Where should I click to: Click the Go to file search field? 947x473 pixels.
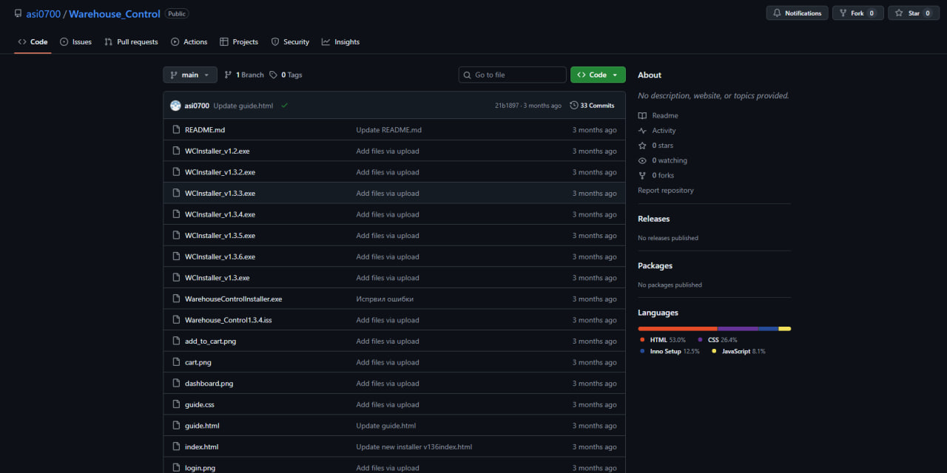point(512,75)
